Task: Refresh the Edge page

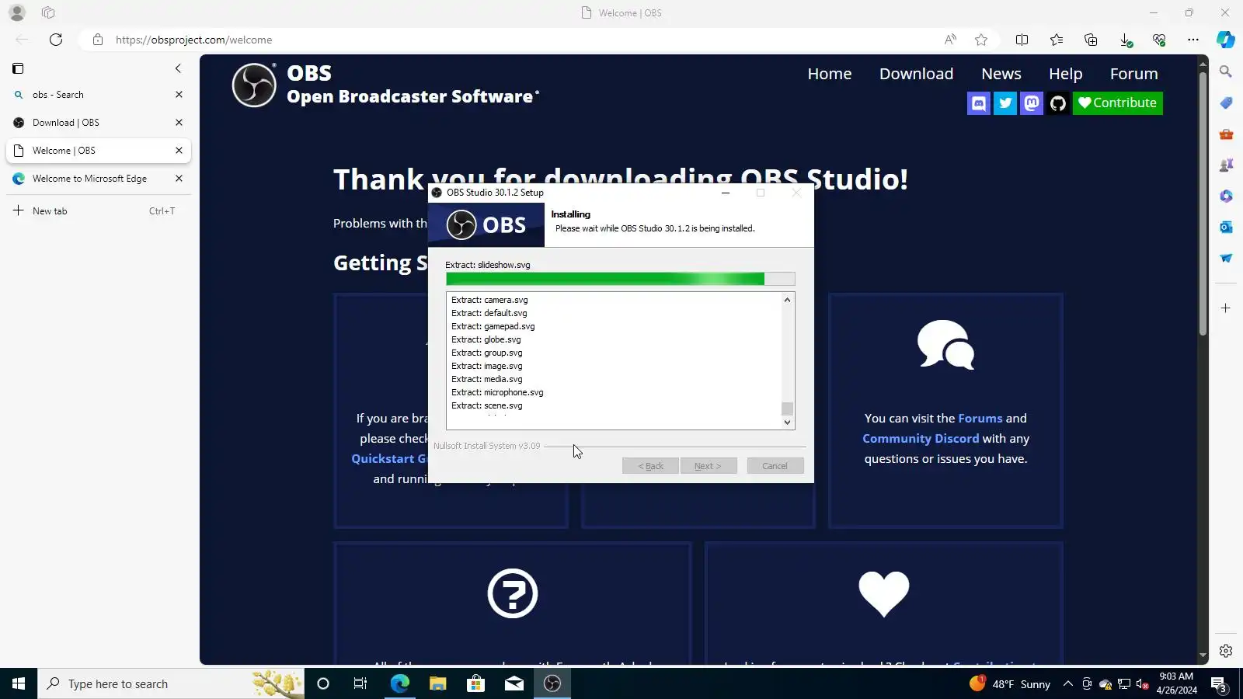Action: tap(56, 40)
